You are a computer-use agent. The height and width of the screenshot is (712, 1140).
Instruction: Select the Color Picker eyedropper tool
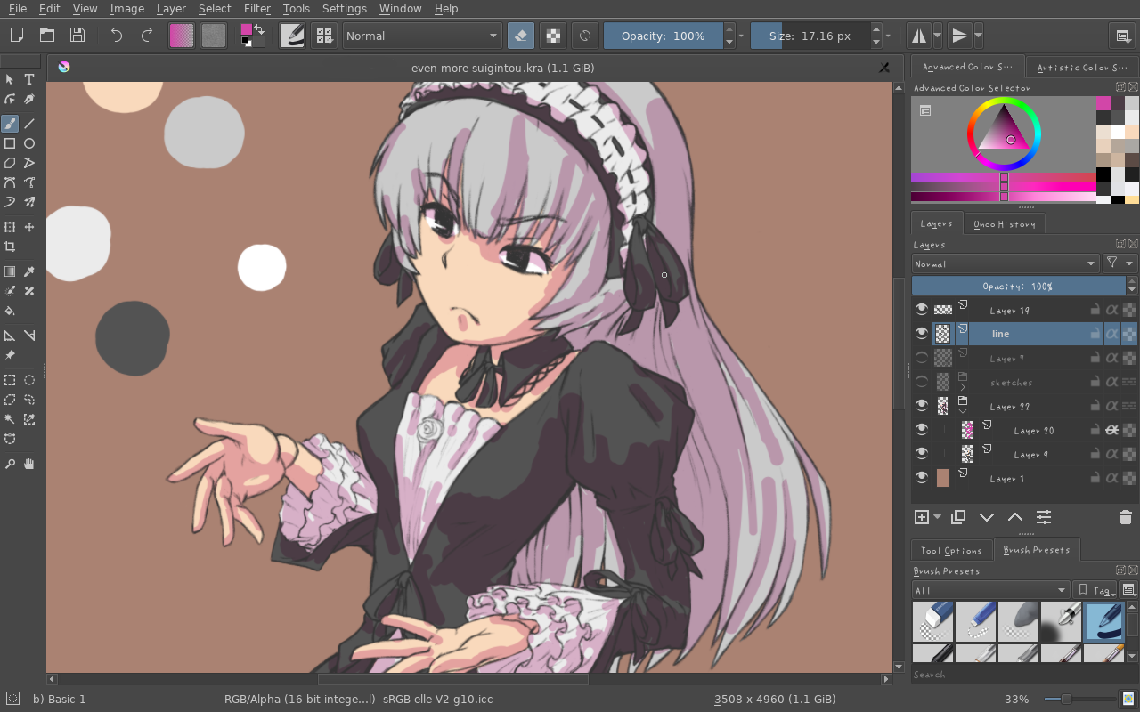pos(29,271)
